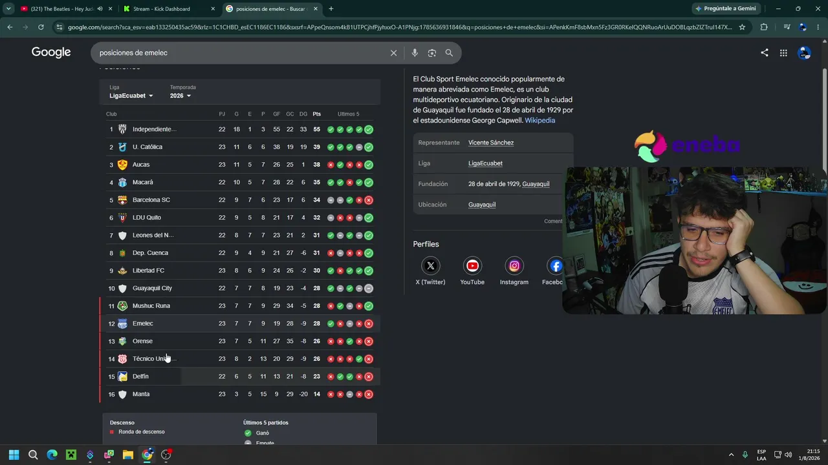
Task: Open the Temporada 2026 dropdown
Action: click(x=180, y=96)
